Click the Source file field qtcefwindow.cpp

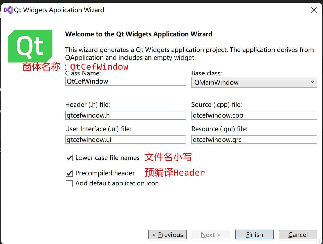coord(254,115)
